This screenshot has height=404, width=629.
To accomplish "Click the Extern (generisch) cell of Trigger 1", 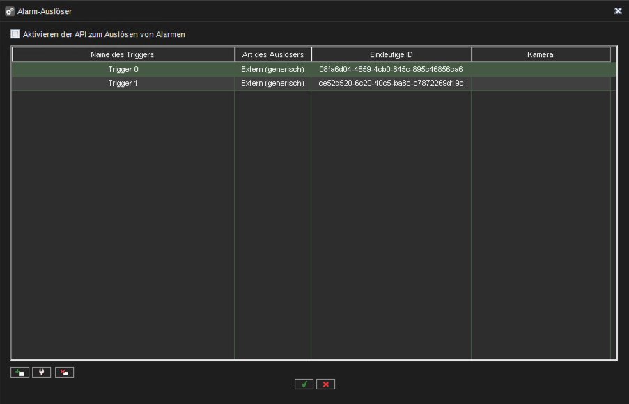I will [x=272, y=83].
